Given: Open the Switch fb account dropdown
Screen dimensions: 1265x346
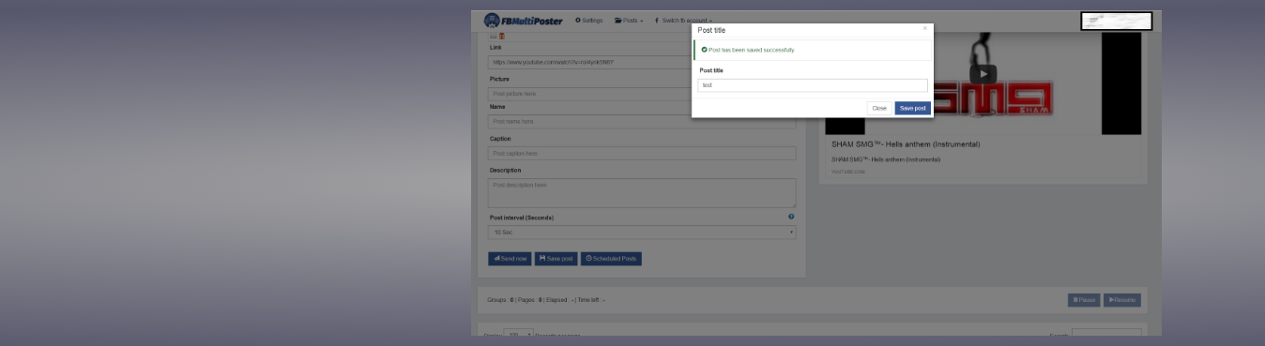Looking at the screenshot, I should [x=683, y=21].
